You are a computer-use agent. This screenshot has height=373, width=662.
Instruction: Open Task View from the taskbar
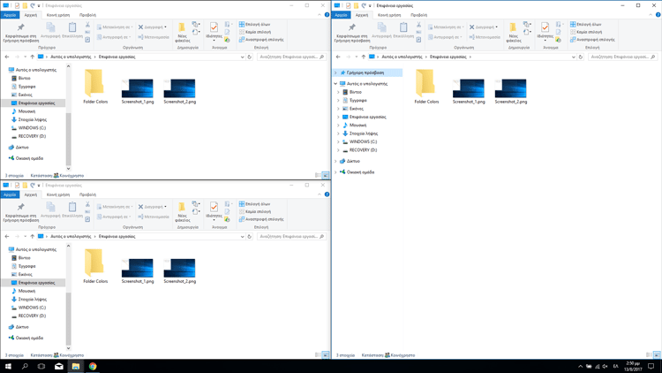[x=41, y=366]
